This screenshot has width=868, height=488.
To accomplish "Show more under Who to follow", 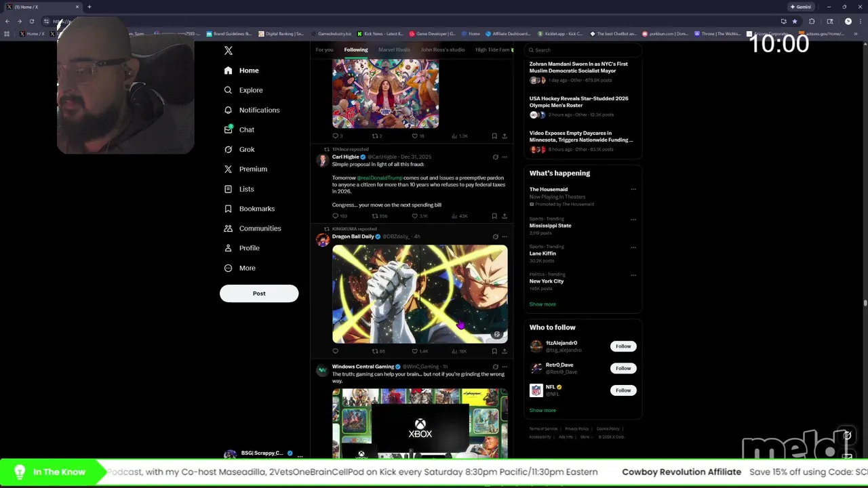I will coord(542,410).
